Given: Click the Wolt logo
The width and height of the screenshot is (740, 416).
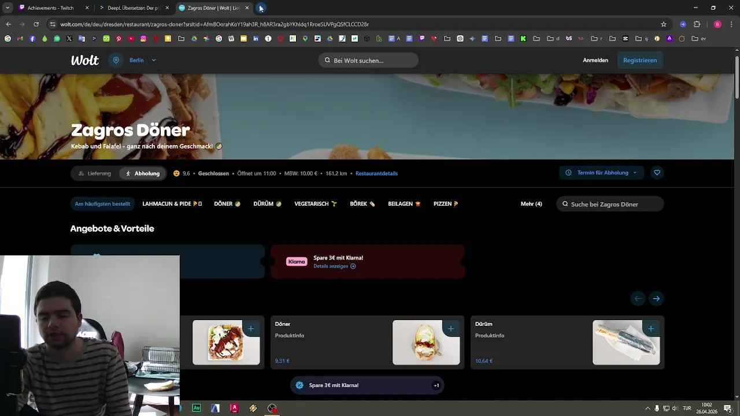Looking at the screenshot, I should [x=84, y=60].
